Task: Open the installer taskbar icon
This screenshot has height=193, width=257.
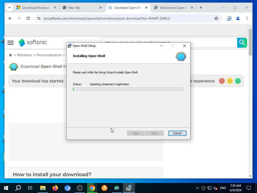Action: point(129,188)
